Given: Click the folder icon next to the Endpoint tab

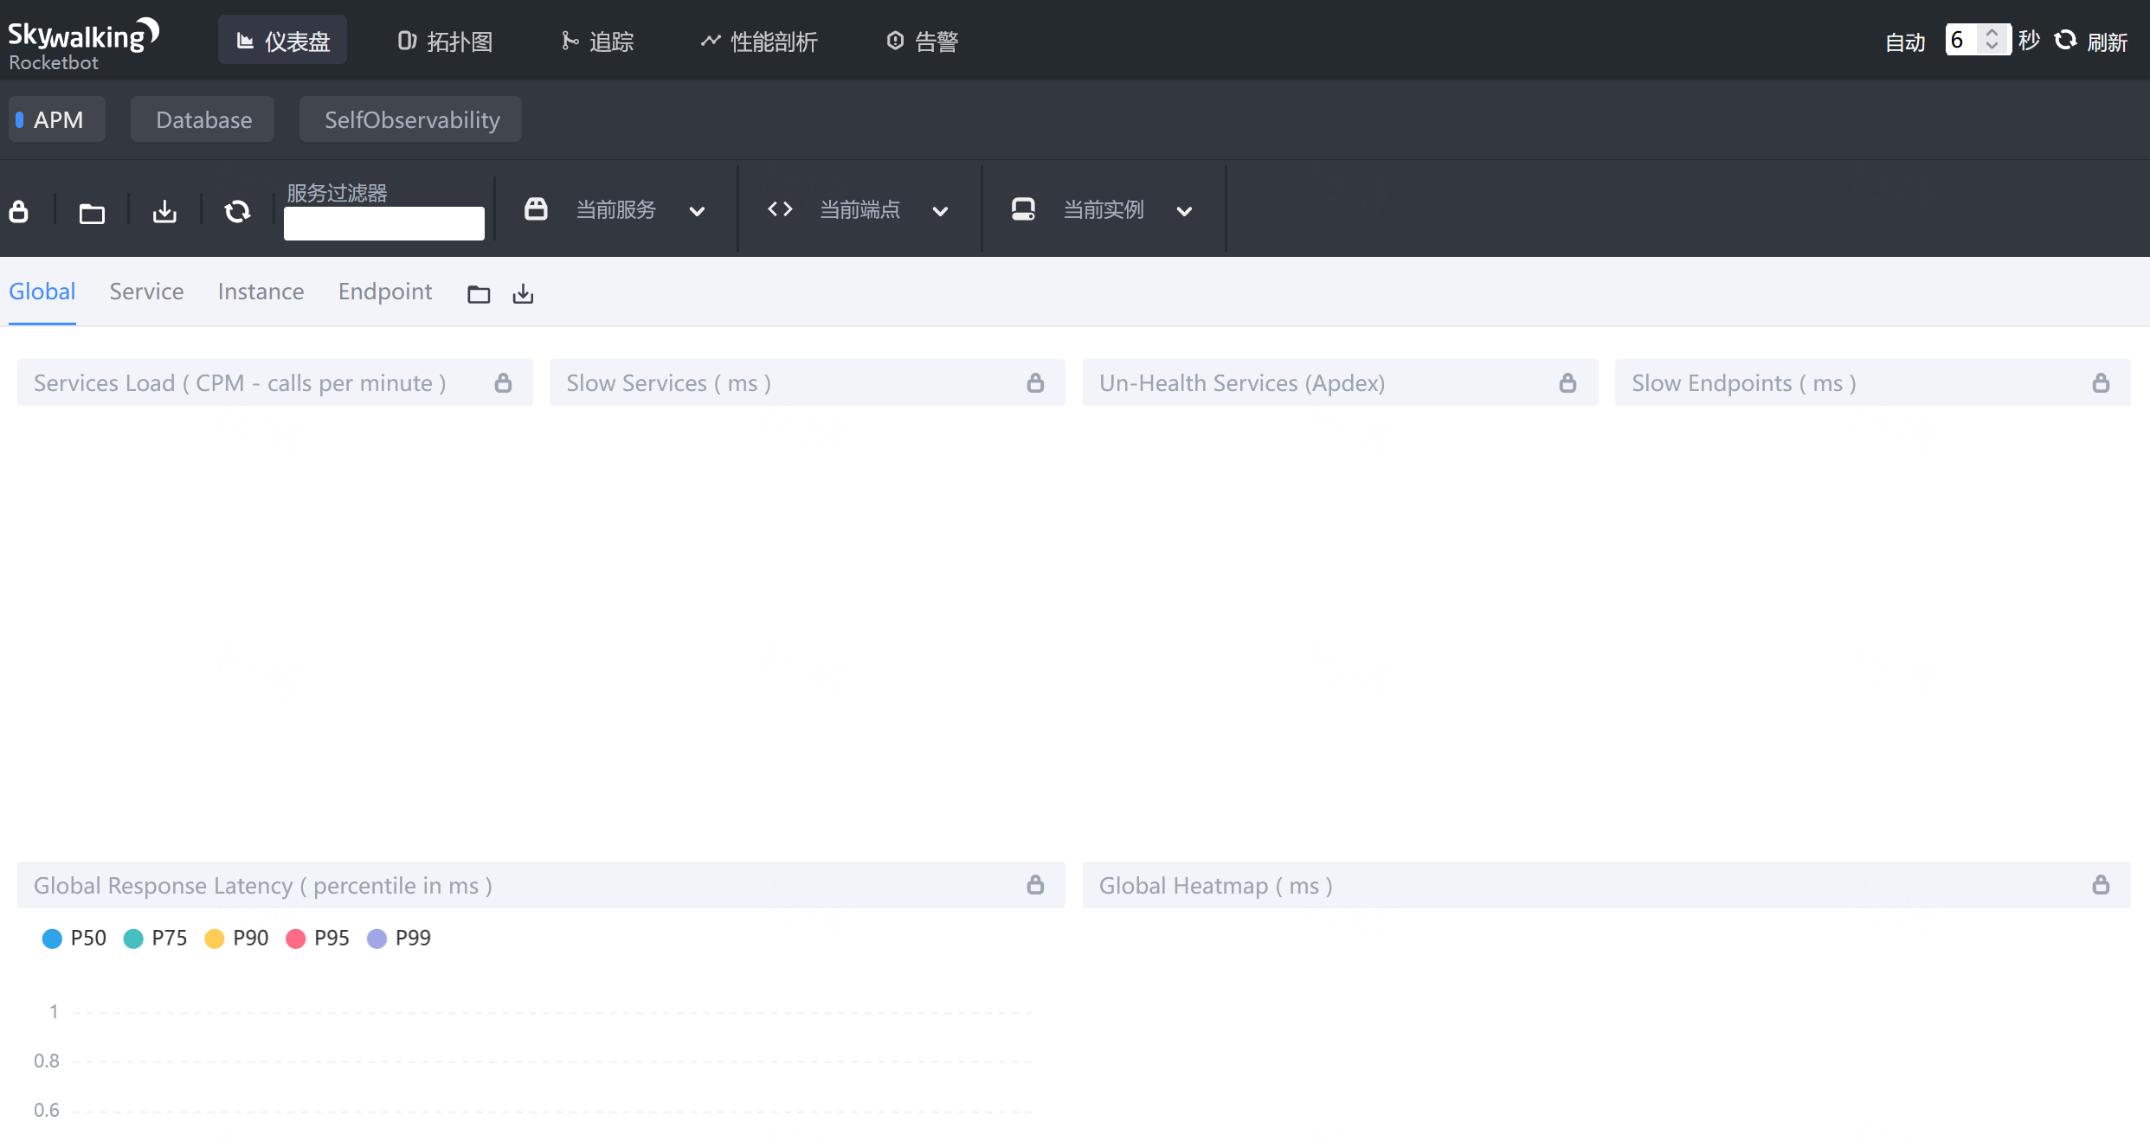Looking at the screenshot, I should point(479,294).
